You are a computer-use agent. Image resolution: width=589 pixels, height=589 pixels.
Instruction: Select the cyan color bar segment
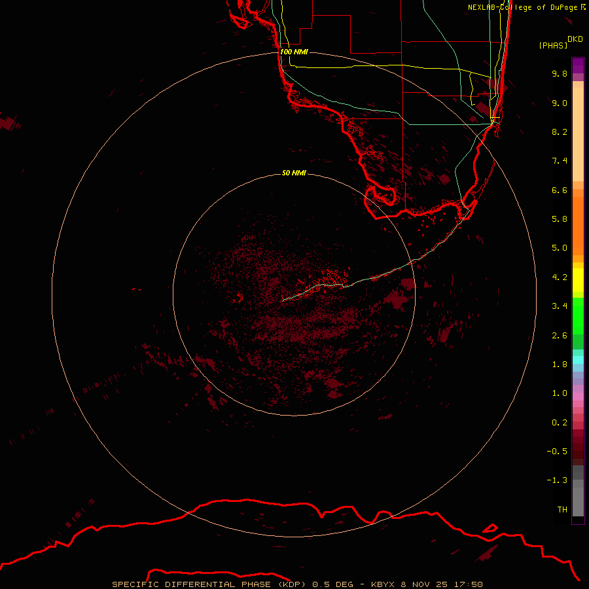click(578, 360)
